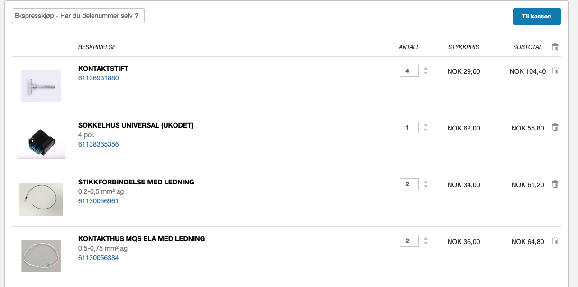Increase STIKKFORBINDELSE quantity with up arrow
The height and width of the screenshot is (287, 578).
point(426,182)
